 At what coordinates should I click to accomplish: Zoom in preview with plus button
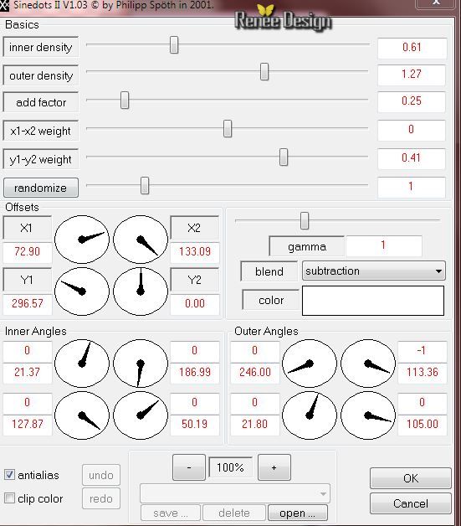click(x=274, y=467)
